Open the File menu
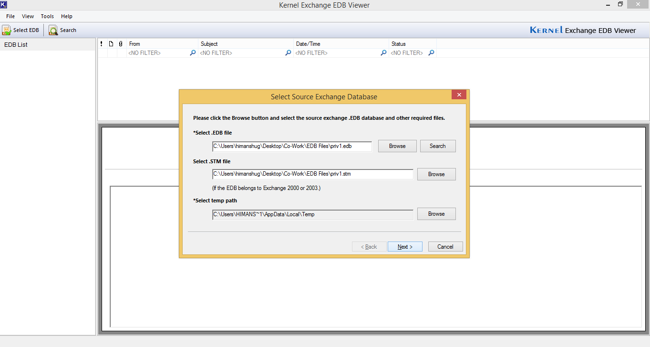The width and height of the screenshot is (650, 347). coord(10,16)
